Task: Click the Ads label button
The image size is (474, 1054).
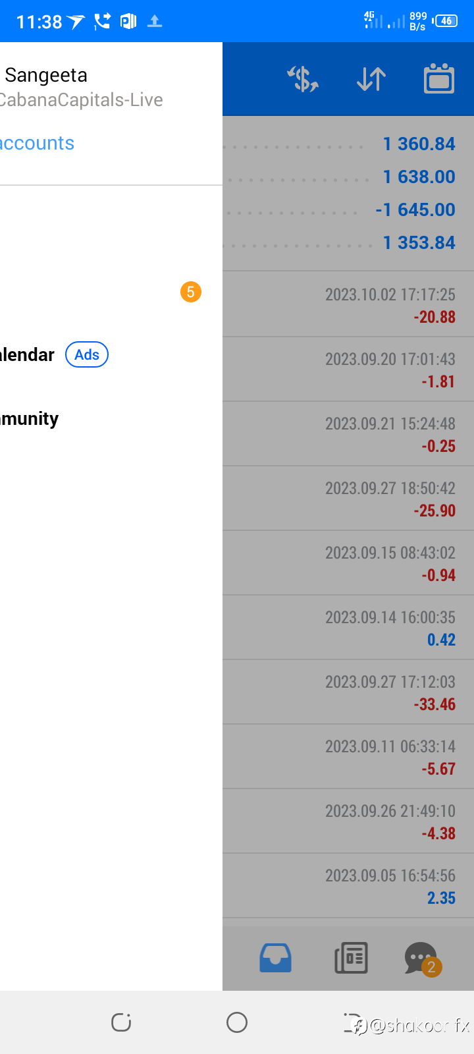Action: (x=87, y=354)
